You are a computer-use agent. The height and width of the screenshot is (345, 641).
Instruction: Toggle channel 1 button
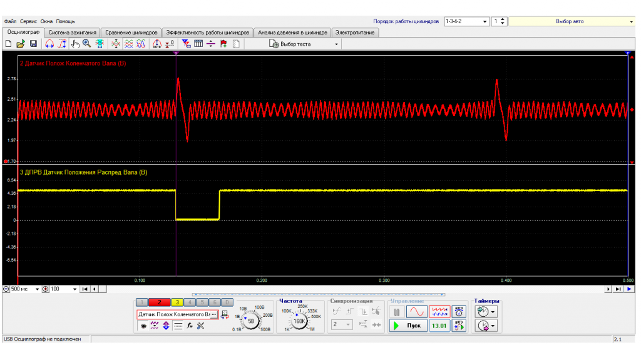click(142, 302)
